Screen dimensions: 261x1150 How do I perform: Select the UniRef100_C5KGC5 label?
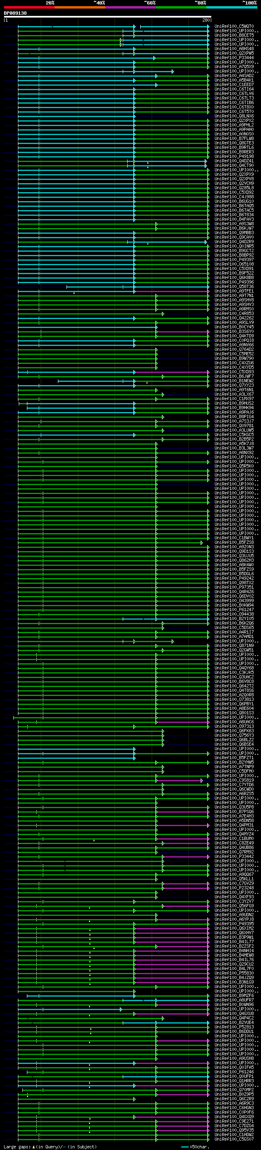point(234,435)
